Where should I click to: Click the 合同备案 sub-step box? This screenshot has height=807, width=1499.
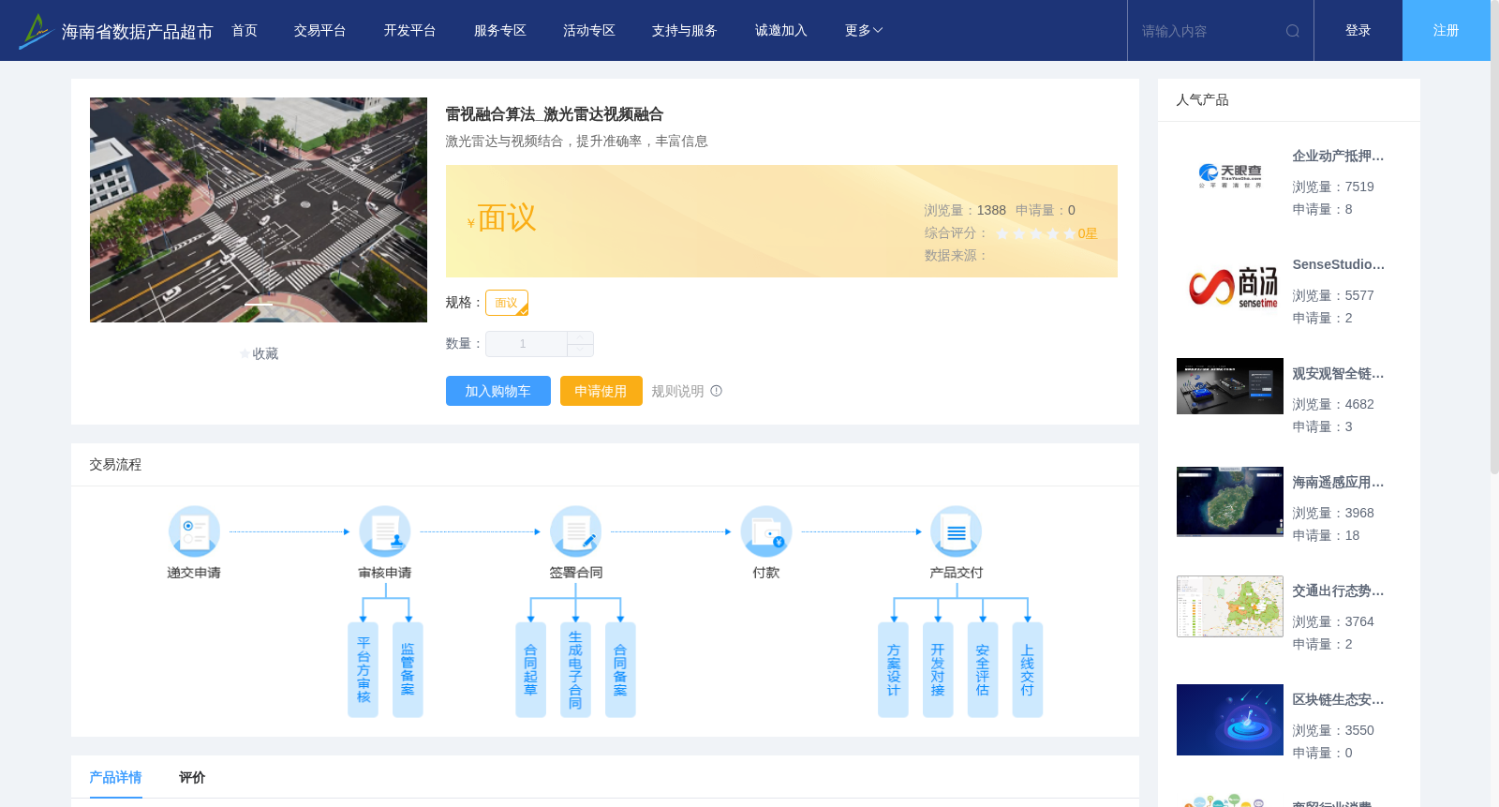(620, 669)
